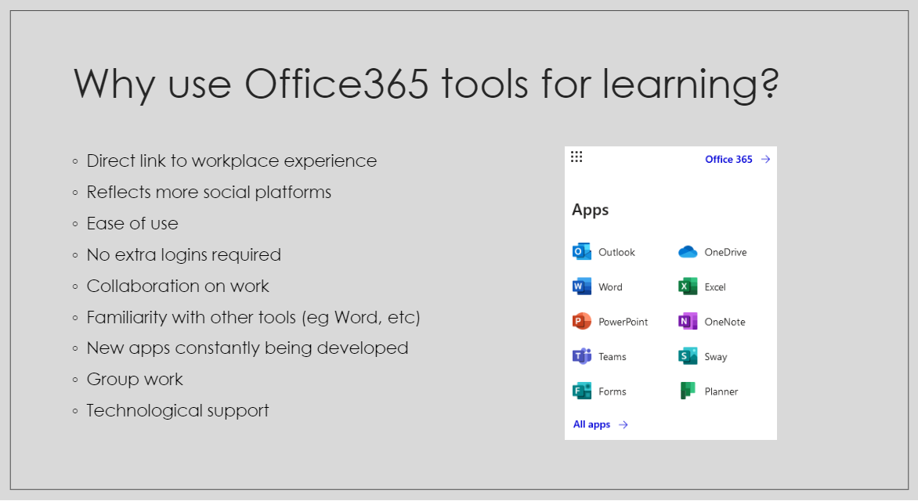Click bullet 'Technological support'
918x501 pixels.
click(x=178, y=411)
